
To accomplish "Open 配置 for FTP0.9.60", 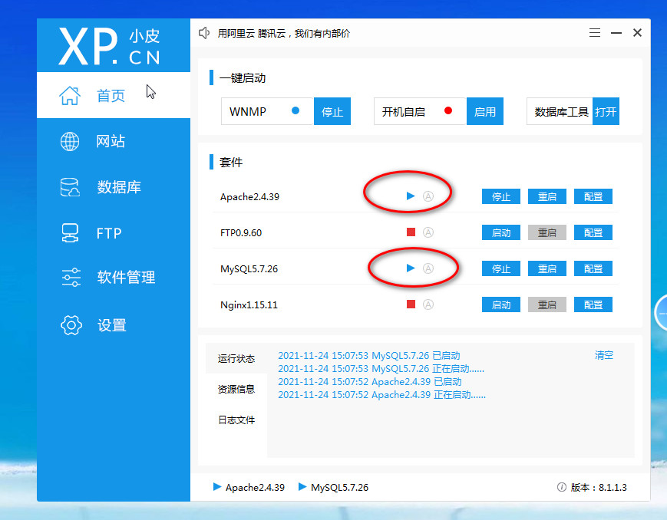I will (x=593, y=232).
